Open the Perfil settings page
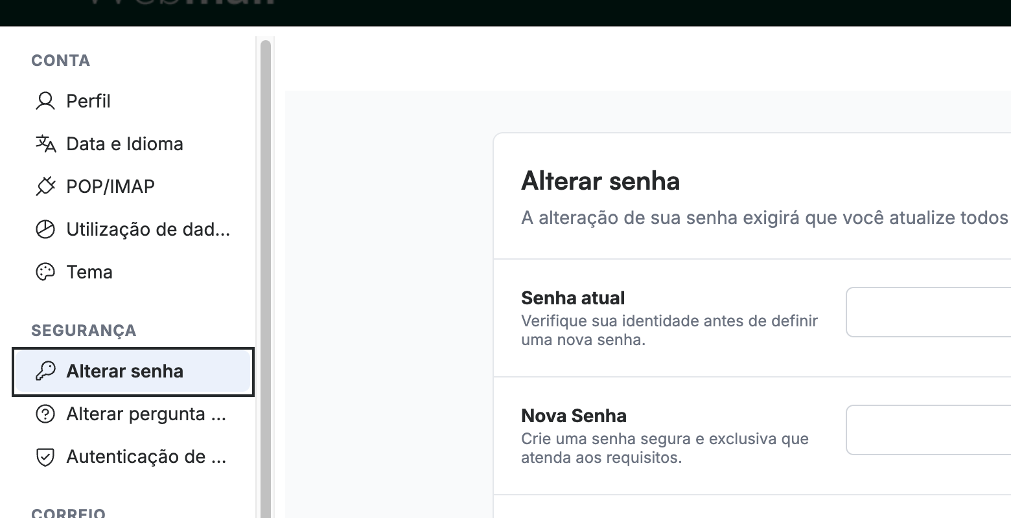 click(89, 101)
